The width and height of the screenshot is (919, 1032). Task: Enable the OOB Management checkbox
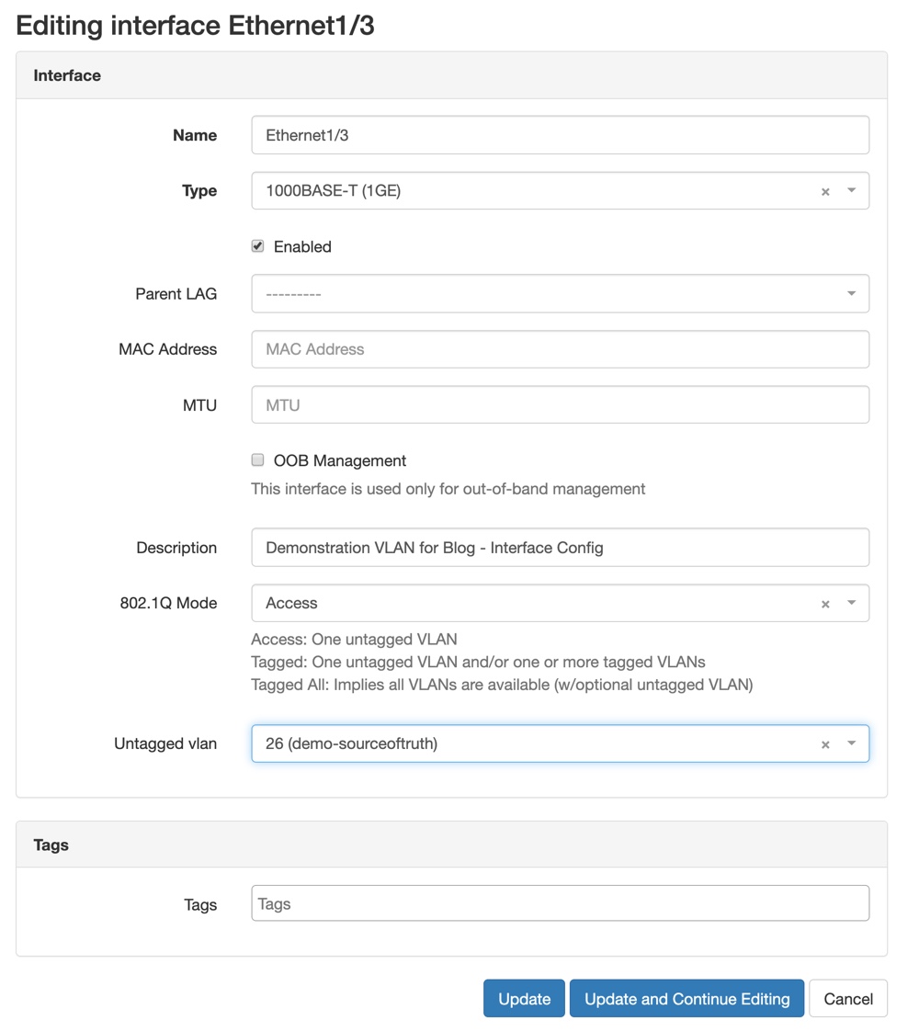click(258, 460)
